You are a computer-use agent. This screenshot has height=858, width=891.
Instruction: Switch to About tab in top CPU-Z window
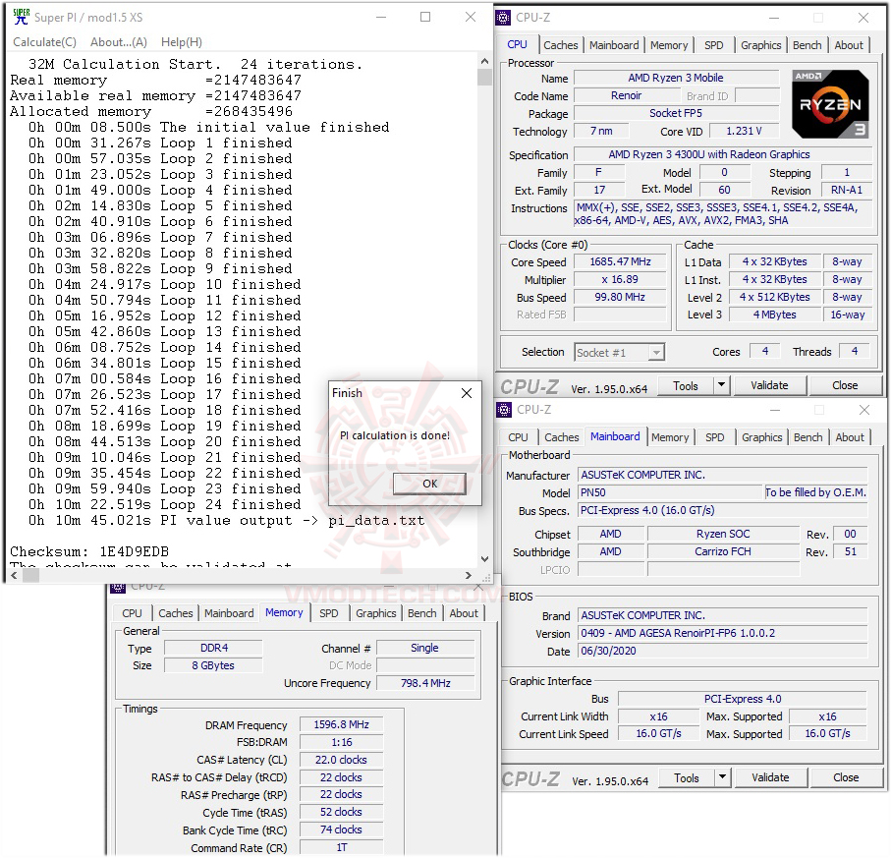point(849,45)
